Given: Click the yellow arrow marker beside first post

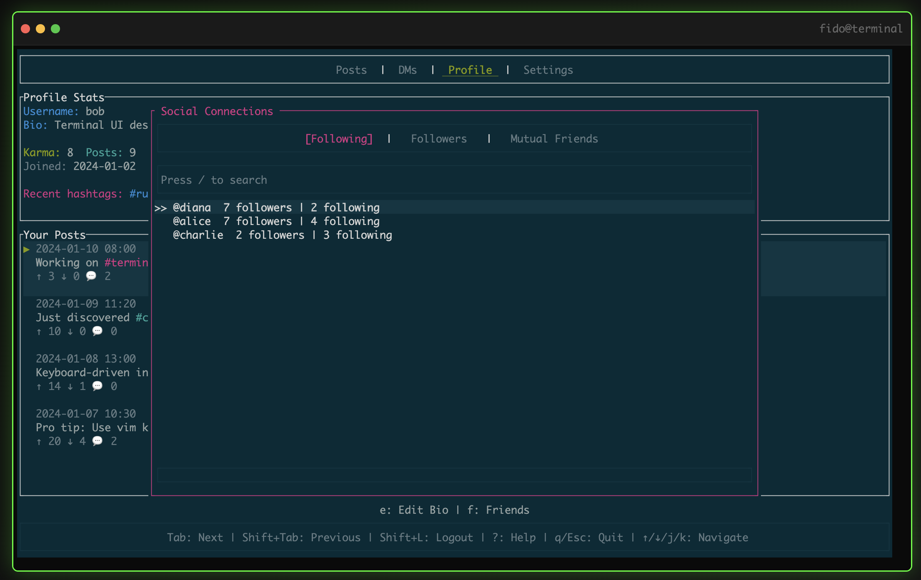Looking at the screenshot, I should [x=27, y=249].
